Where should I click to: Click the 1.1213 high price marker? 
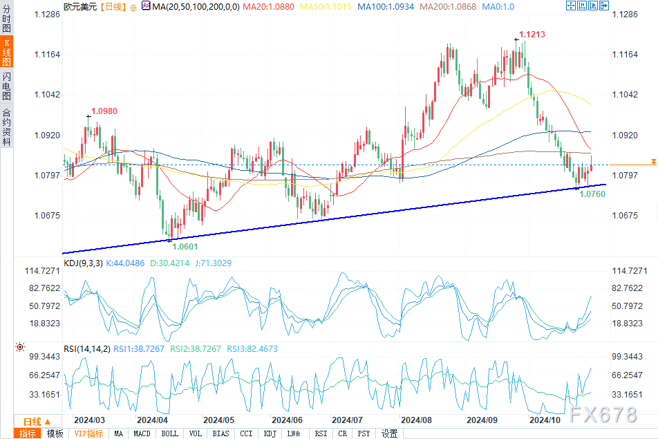(531, 34)
